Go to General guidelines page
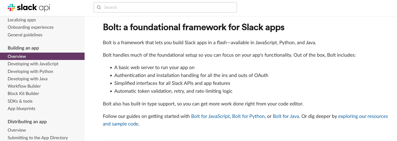The image size is (397, 141). 25,35
